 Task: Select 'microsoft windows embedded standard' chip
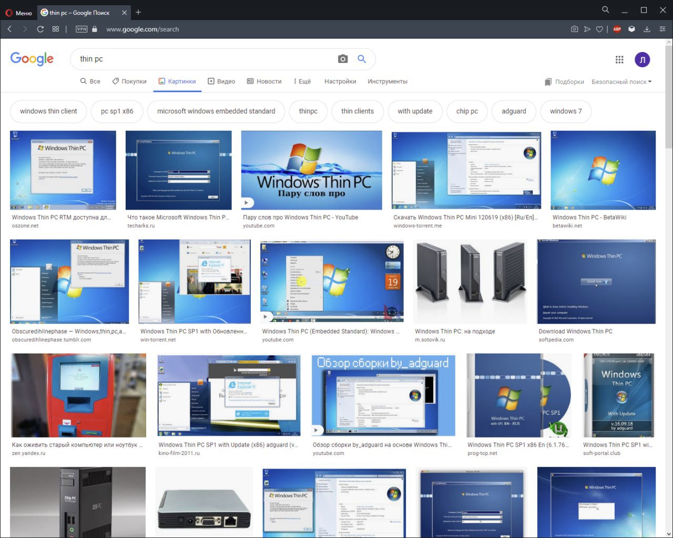(216, 111)
